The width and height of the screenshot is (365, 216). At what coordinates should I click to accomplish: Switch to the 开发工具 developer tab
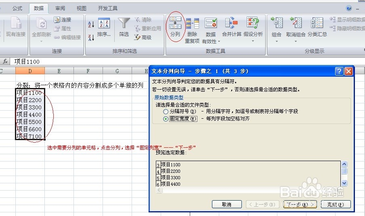tap(107, 8)
